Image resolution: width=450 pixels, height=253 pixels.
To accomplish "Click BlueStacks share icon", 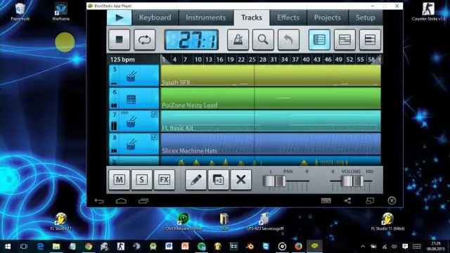I will 347,200.
